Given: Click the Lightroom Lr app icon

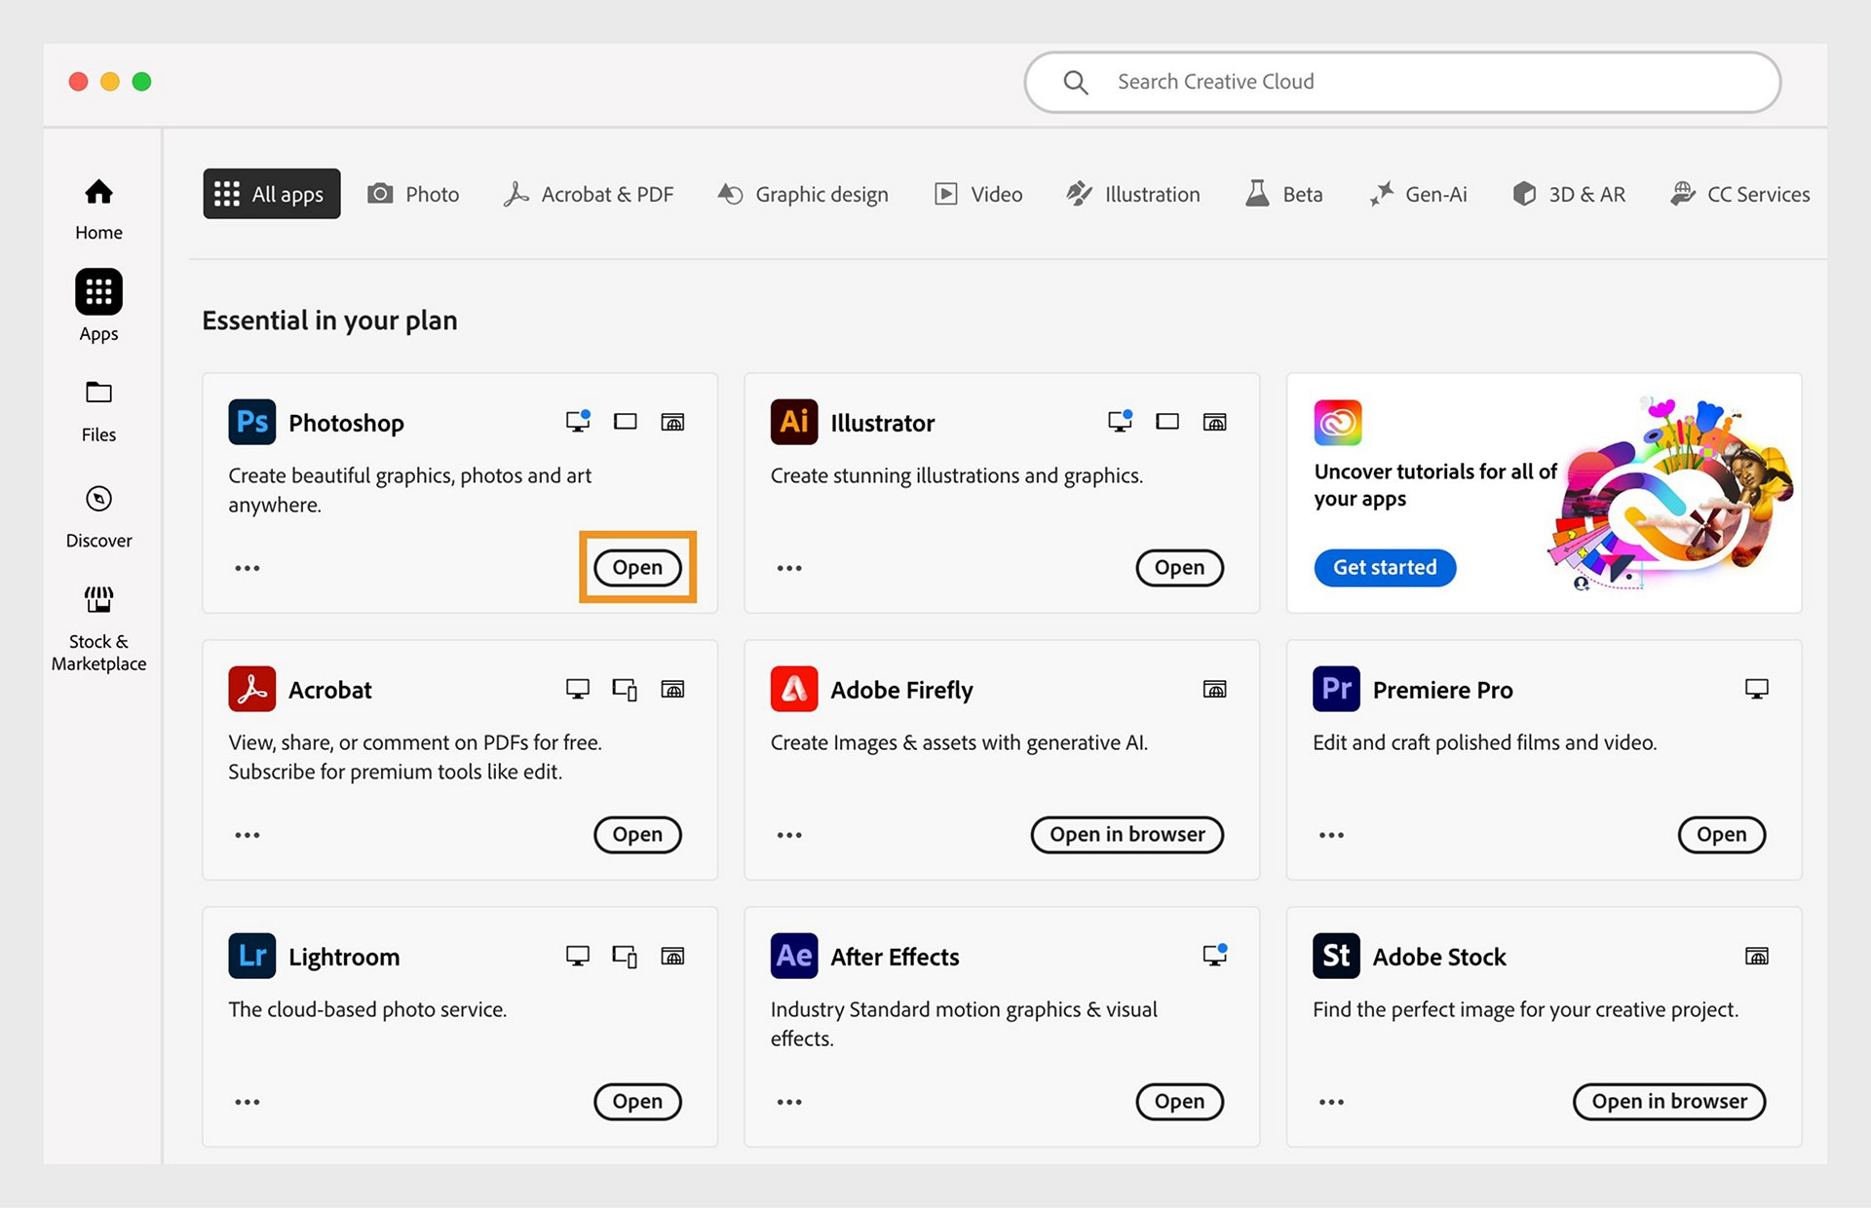Looking at the screenshot, I should 251,956.
